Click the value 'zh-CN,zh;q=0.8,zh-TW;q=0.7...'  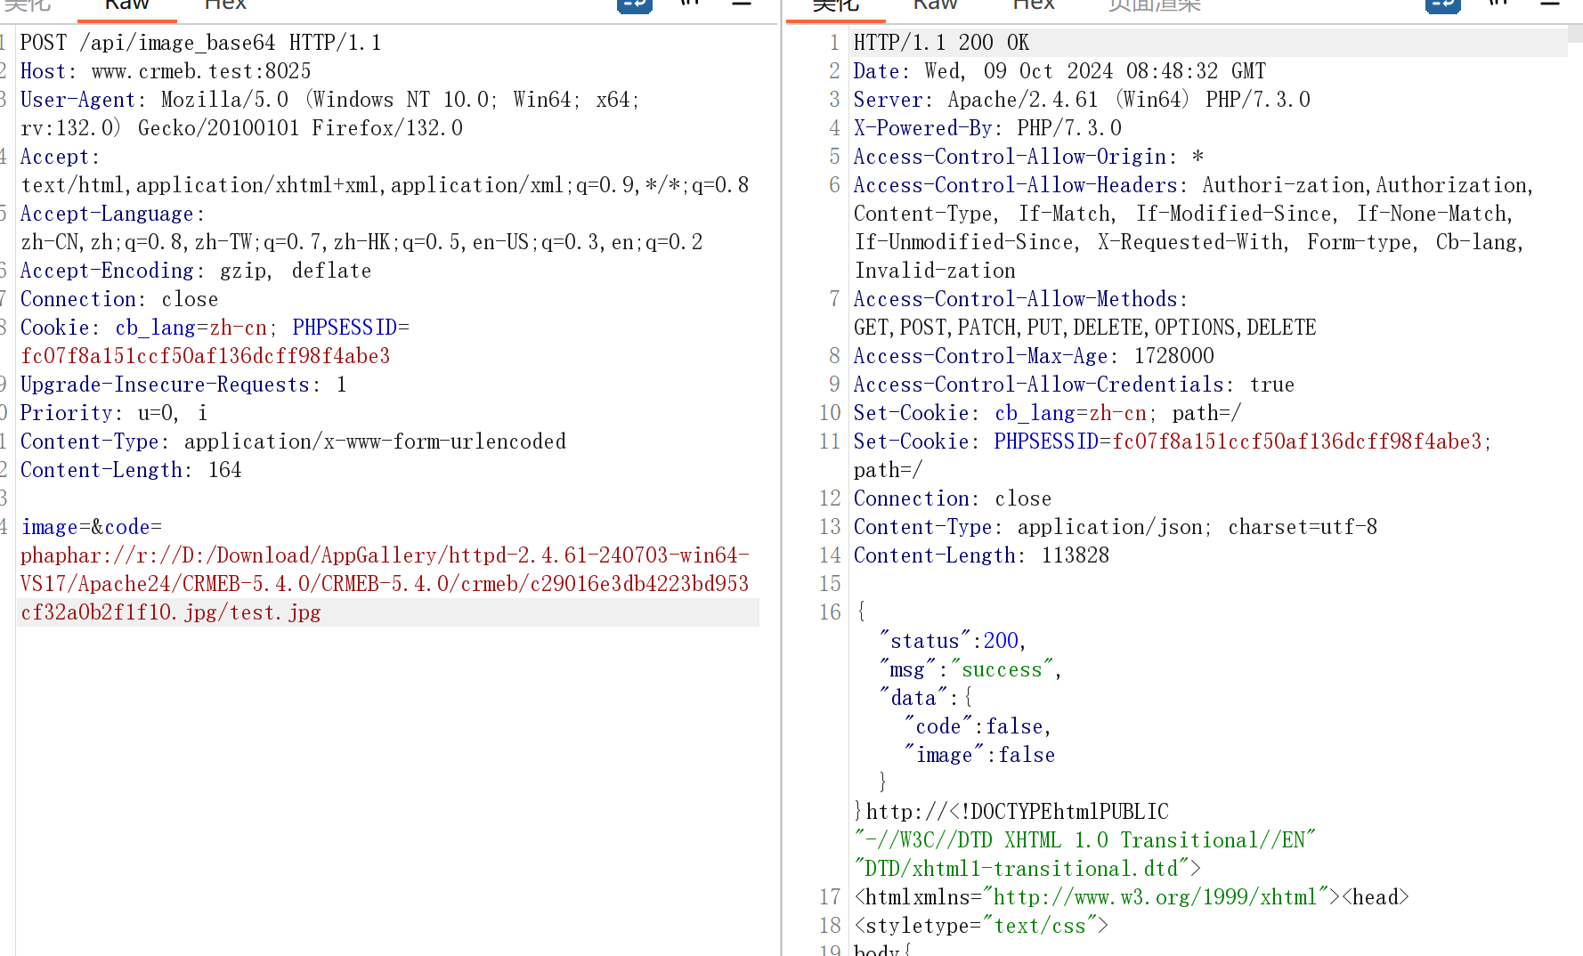(361, 242)
